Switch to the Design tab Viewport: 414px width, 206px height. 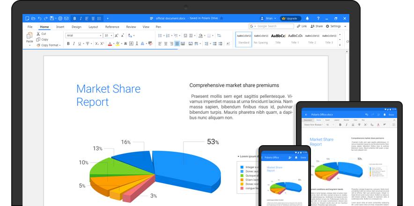tap(76, 27)
